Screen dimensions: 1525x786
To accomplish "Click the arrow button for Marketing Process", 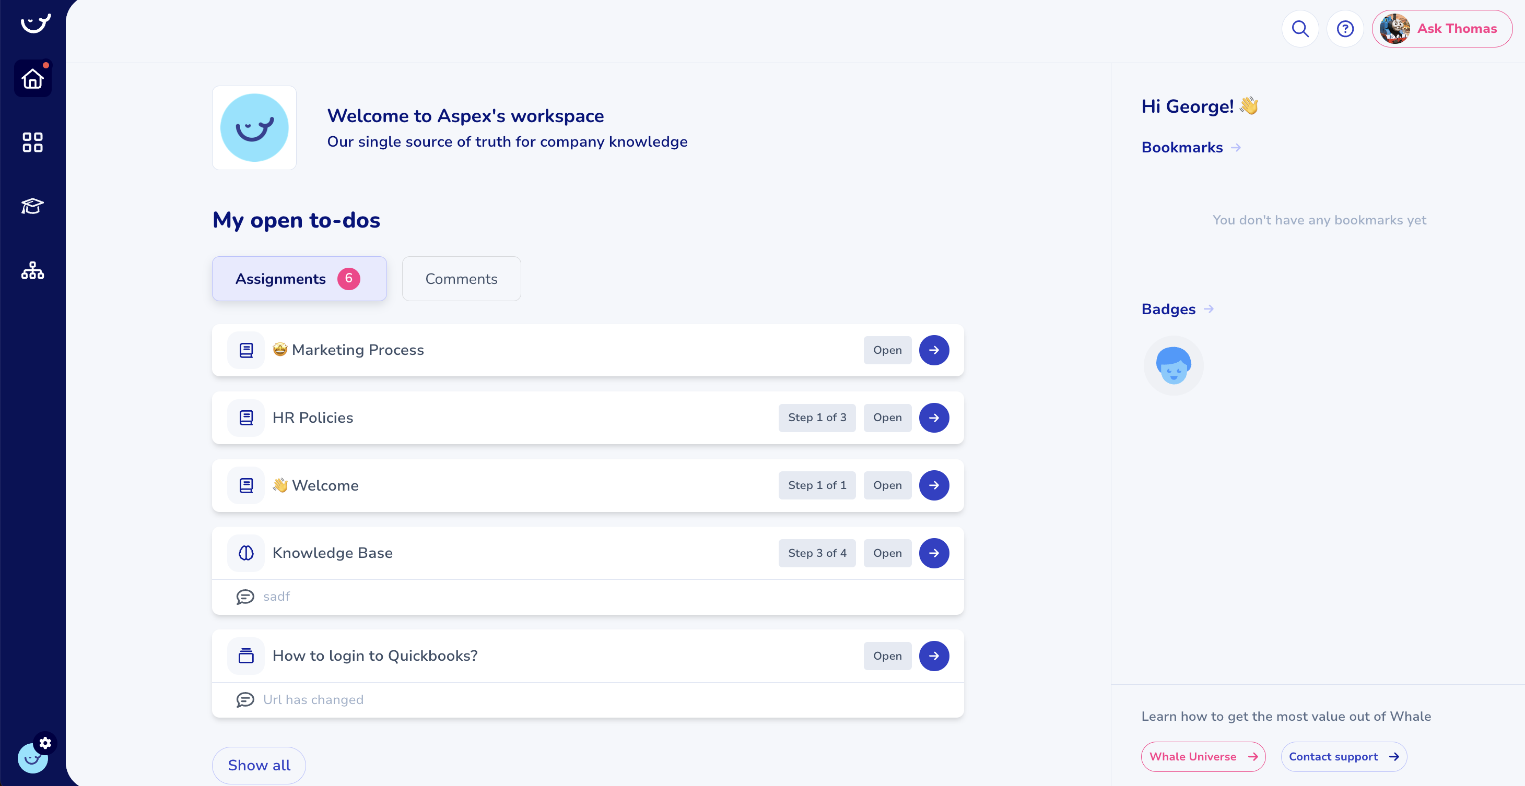I will (934, 350).
